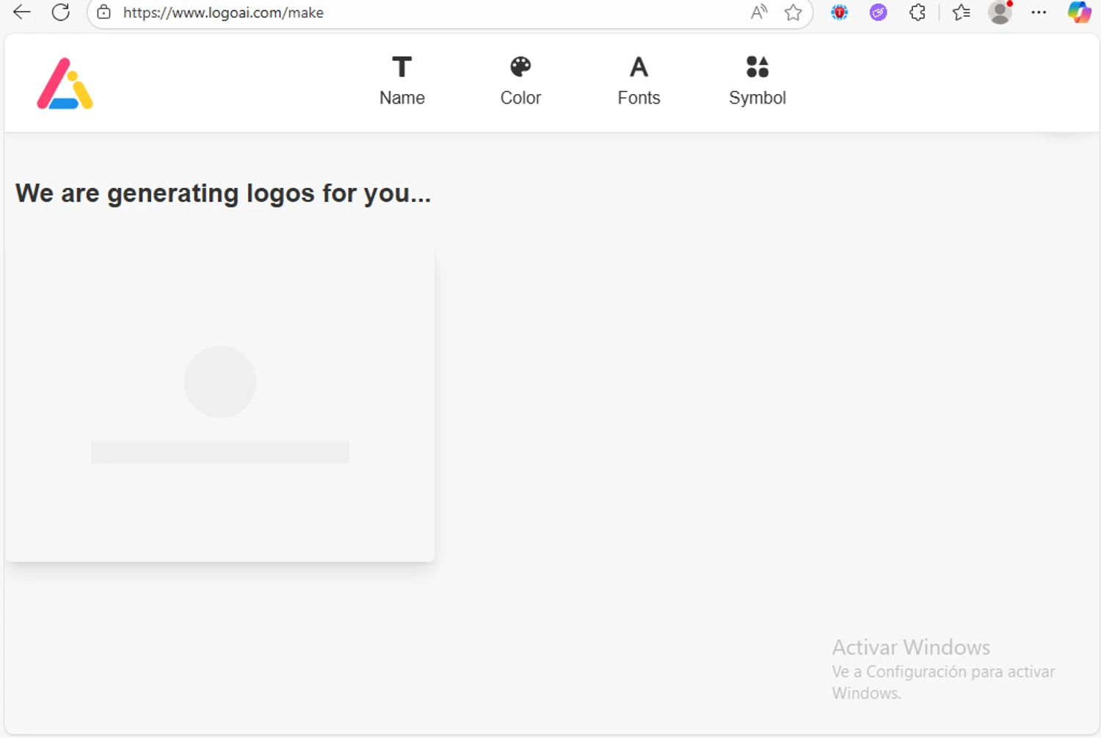The width and height of the screenshot is (1101, 738).
Task: Open the Favorites list
Action: click(x=961, y=12)
